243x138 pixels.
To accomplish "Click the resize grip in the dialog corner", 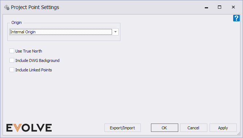I will (x=239, y=134).
